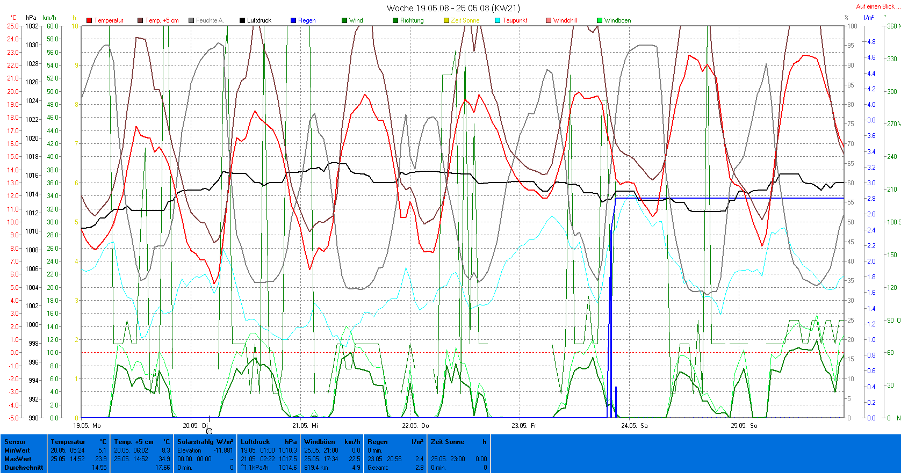Click the brown Temp. +5 cm legend square
The width and height of the screenshot is (901, 473).
point(140,20)
